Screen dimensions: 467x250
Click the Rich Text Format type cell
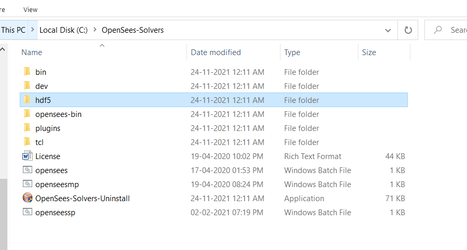click(x=313, y=156)
